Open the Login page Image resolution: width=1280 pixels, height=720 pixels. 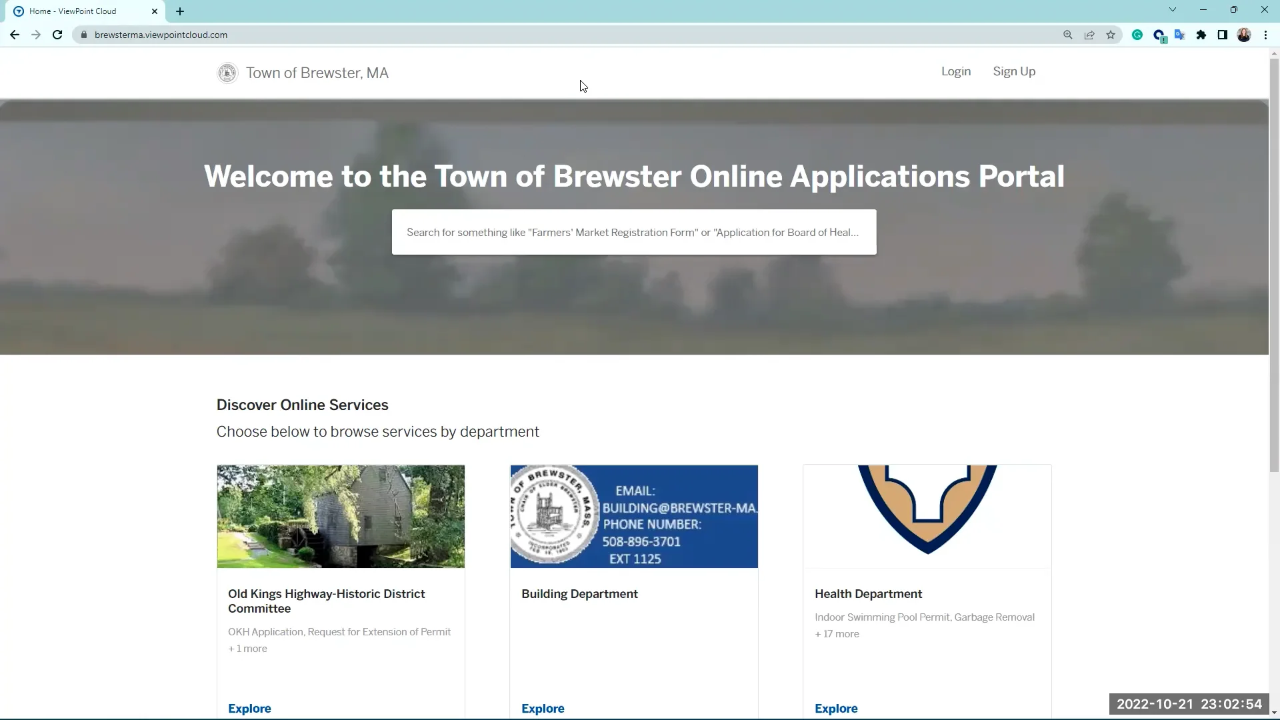955,71
